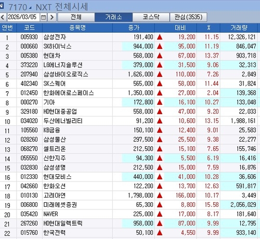Click percent change 15.58

coord(212,205)
